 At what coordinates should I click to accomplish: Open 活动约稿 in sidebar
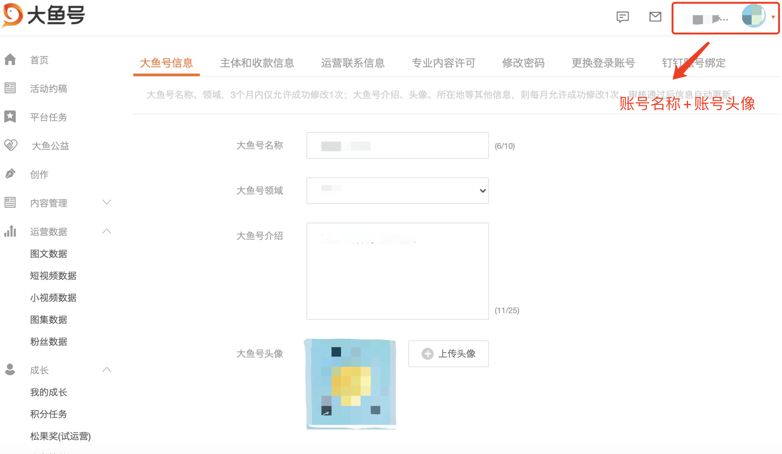(48, 89)
